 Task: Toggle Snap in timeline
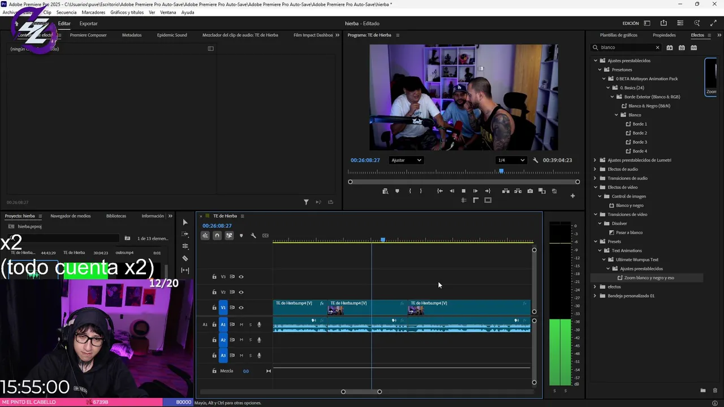point(217,236)
